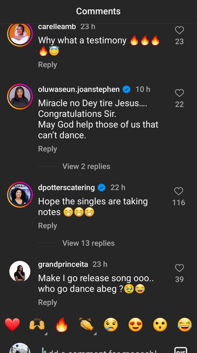Insert raised hands emoji reaction
Viewport: 197px width, 353px height.
coord(37,325)
